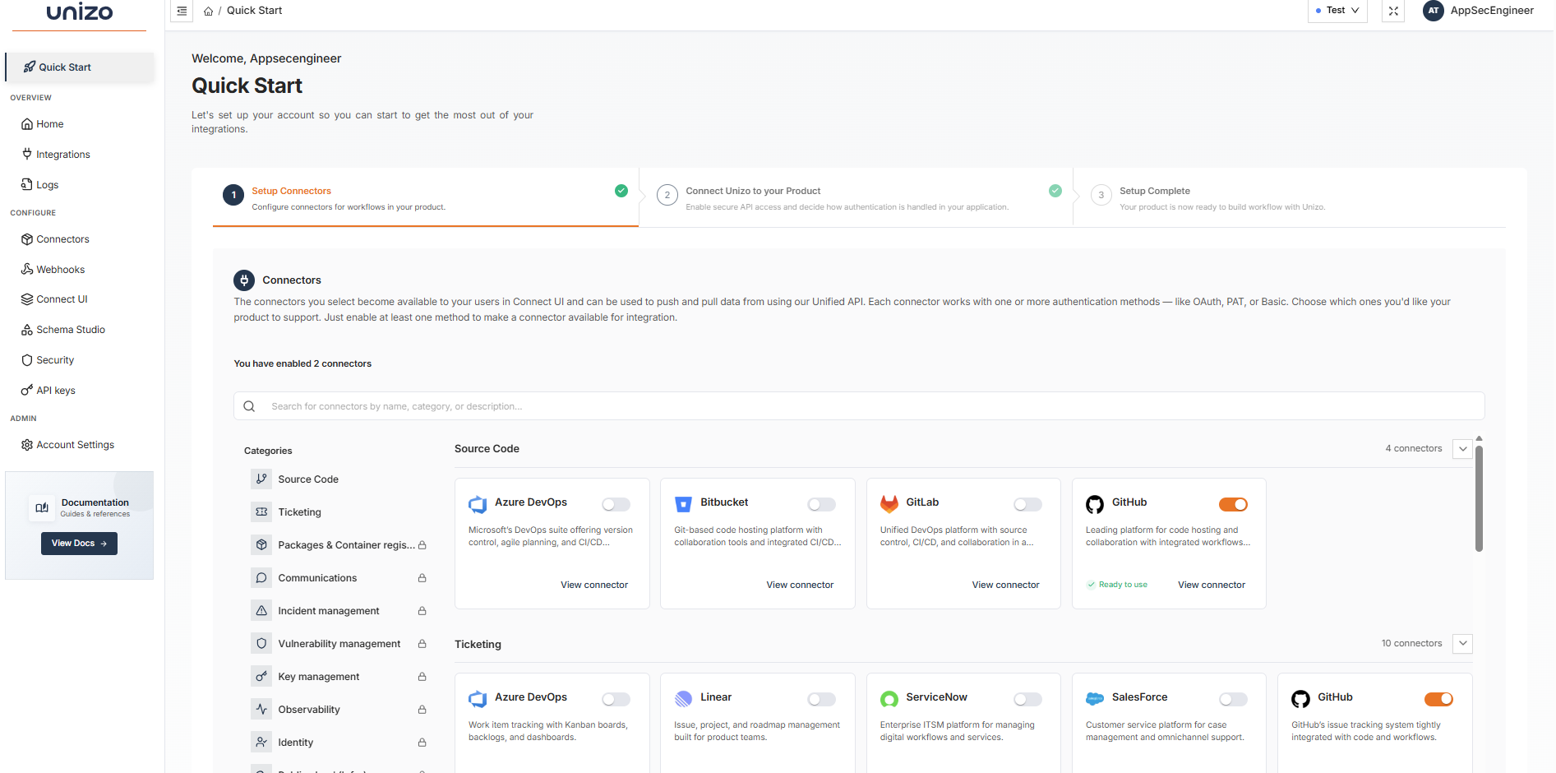Click the Vulnerability management shield icon
Viewport: 1556px width, 773px height.
click(261, 643)
